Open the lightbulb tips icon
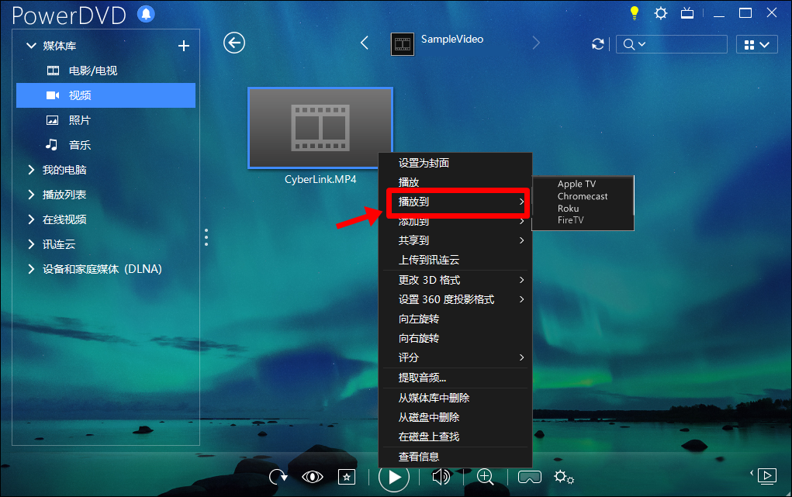The image size is (792, 497). coord(635,13)
